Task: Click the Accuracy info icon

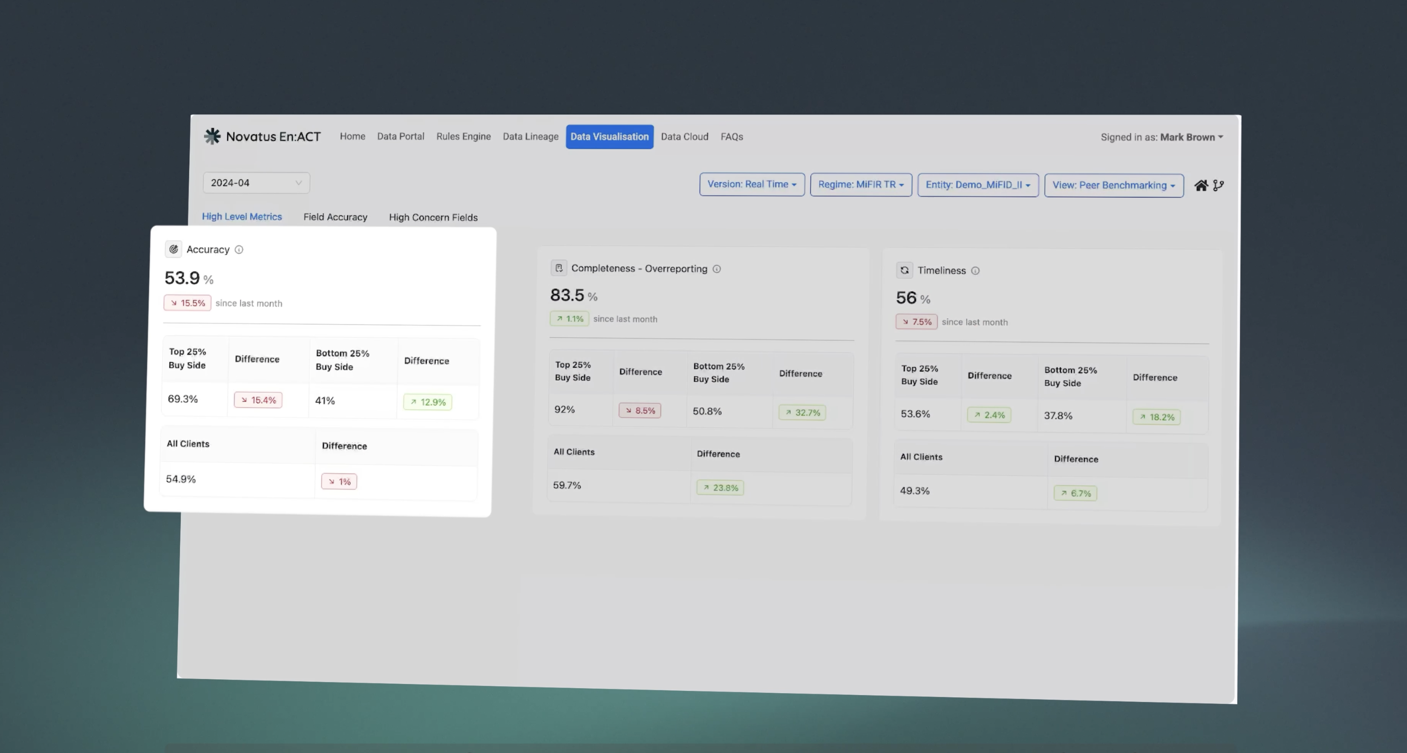Action: 239,250
